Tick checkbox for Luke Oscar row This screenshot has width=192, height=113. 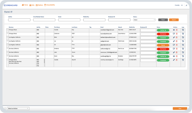tap(7, 52)
